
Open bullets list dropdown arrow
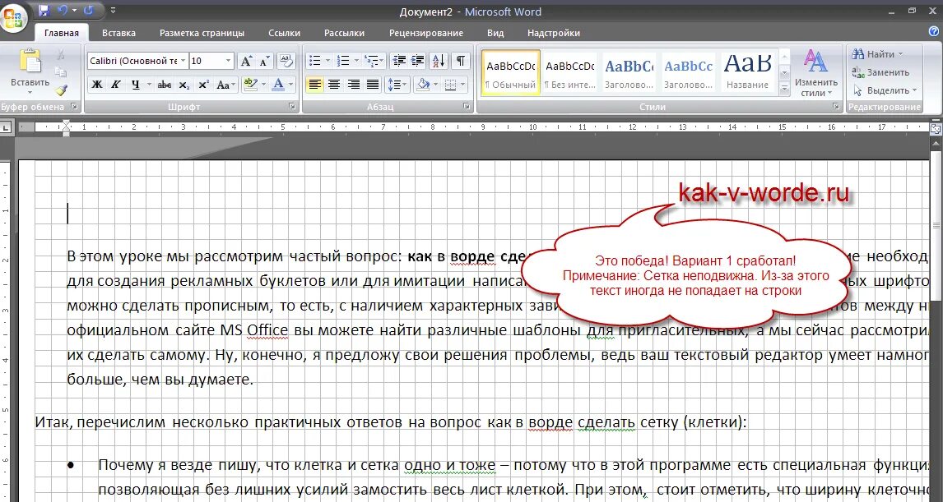tap(327, 61)
